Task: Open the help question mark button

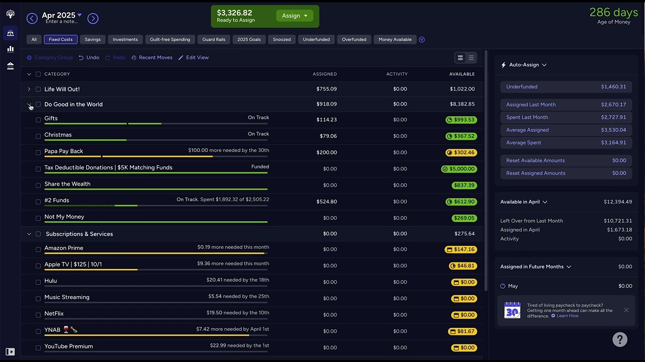Action: 620,339
